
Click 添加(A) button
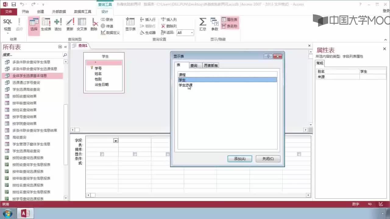point(240,159)
